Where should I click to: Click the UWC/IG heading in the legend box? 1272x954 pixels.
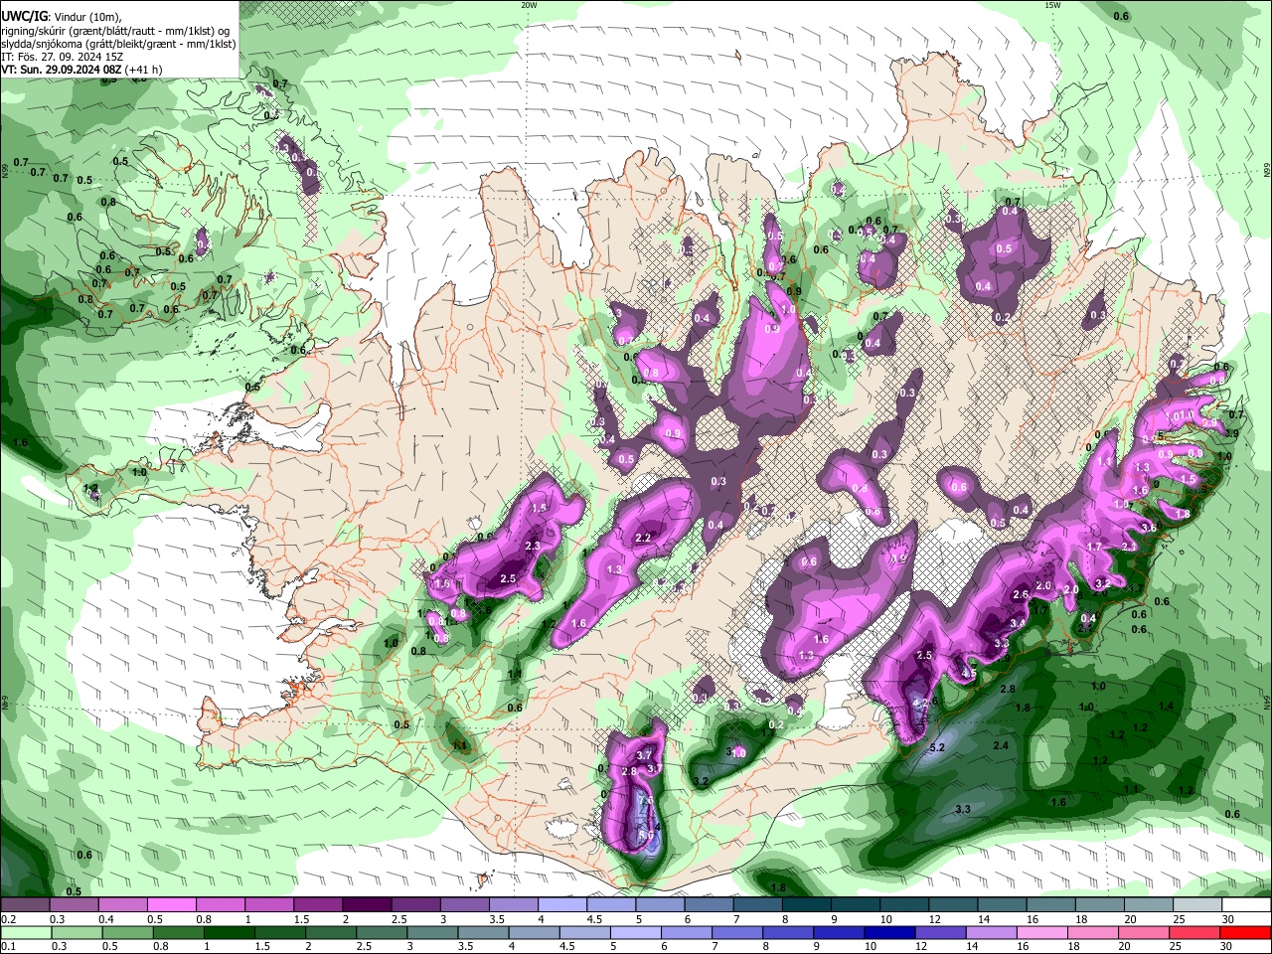tap(24, 16)
